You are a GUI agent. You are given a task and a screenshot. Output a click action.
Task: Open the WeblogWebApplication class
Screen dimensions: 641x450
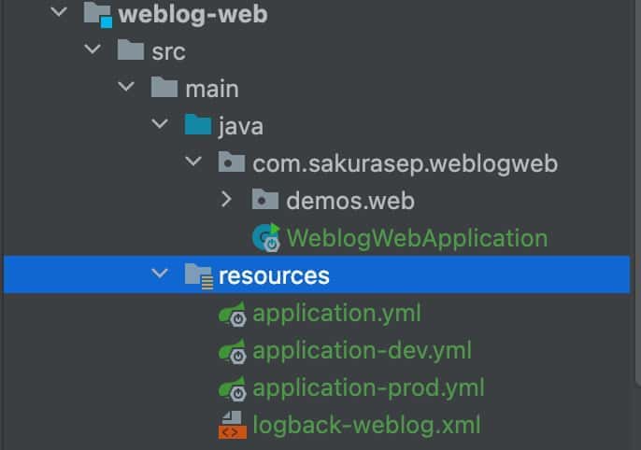(417, 238)
